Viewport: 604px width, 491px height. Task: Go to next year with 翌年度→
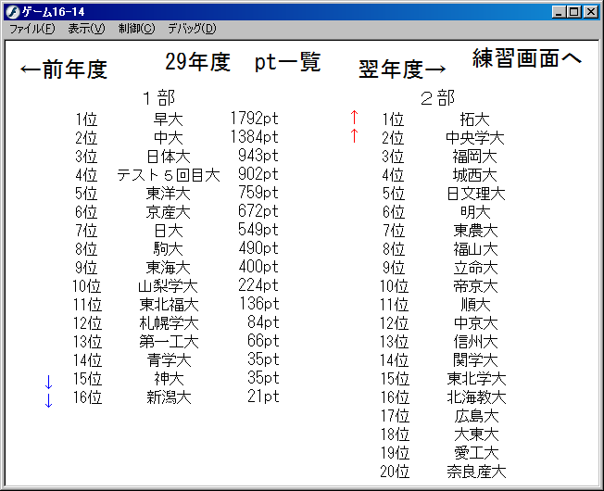pos(402,69)
